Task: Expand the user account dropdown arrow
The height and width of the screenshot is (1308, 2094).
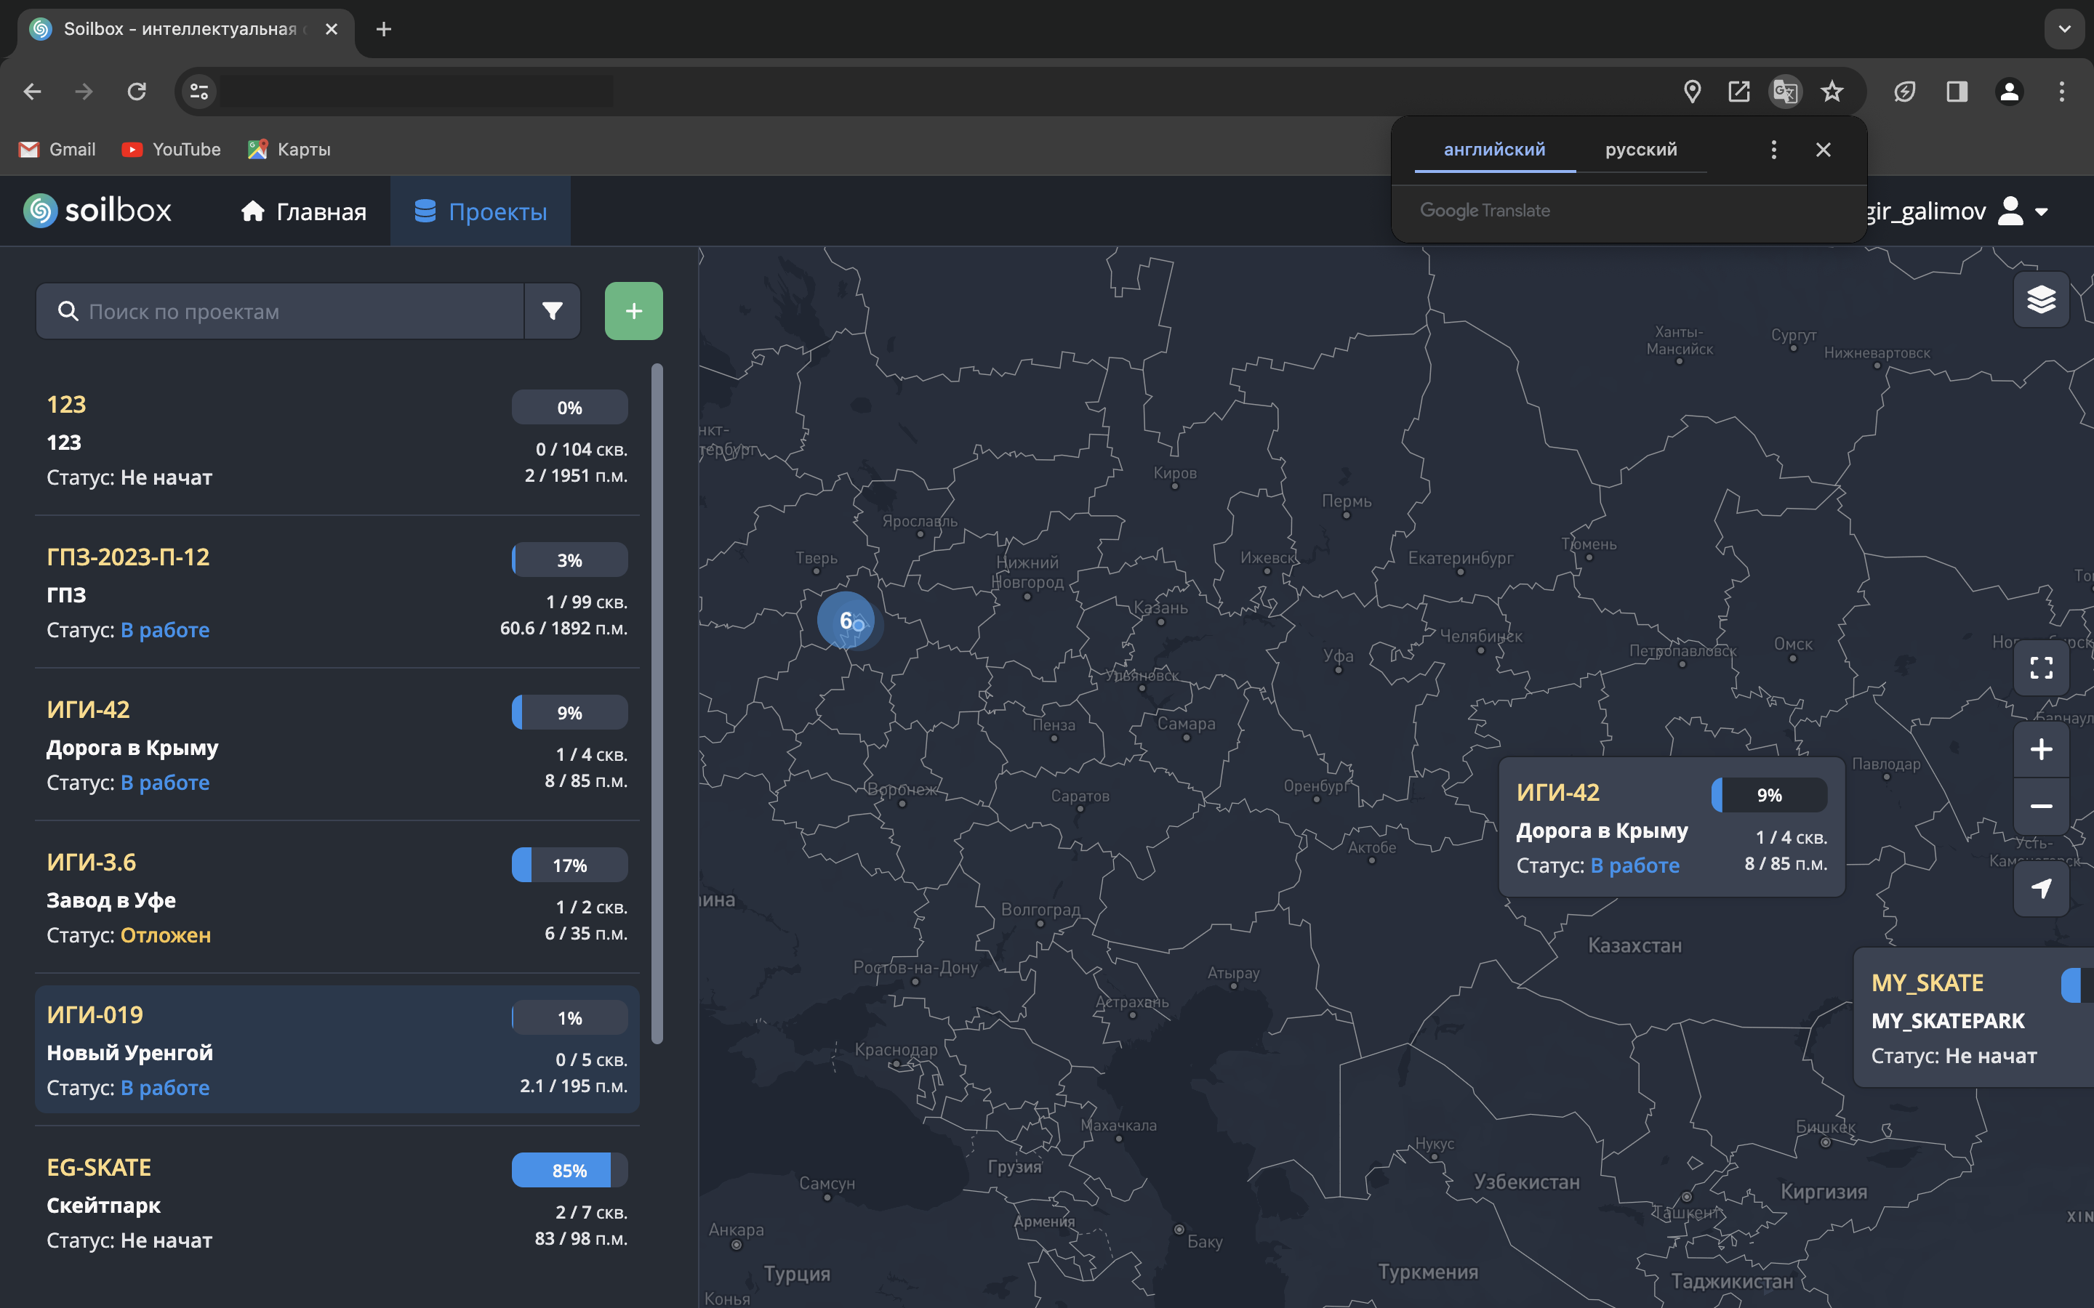Action: [x=2041, y=212]
